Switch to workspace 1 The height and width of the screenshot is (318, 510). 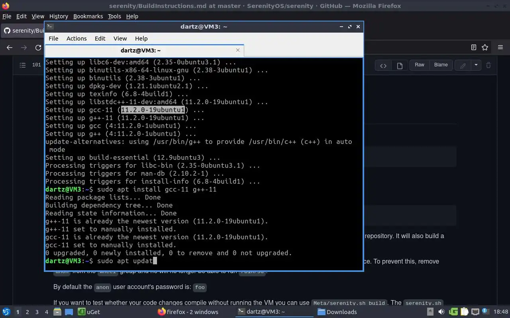18,312
